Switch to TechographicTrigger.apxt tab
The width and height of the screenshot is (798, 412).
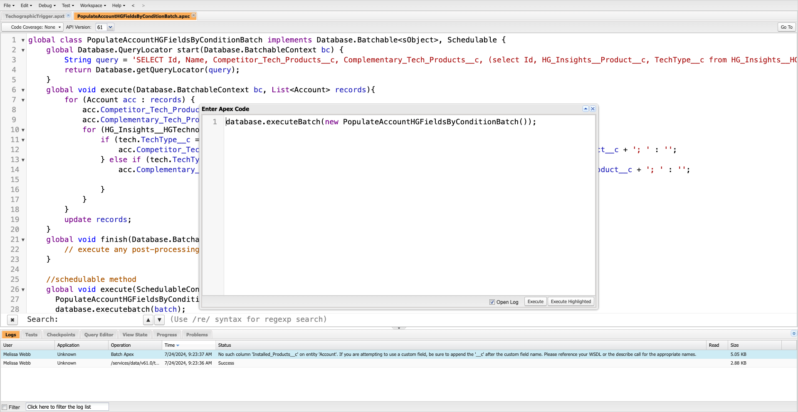coord(35,16)
